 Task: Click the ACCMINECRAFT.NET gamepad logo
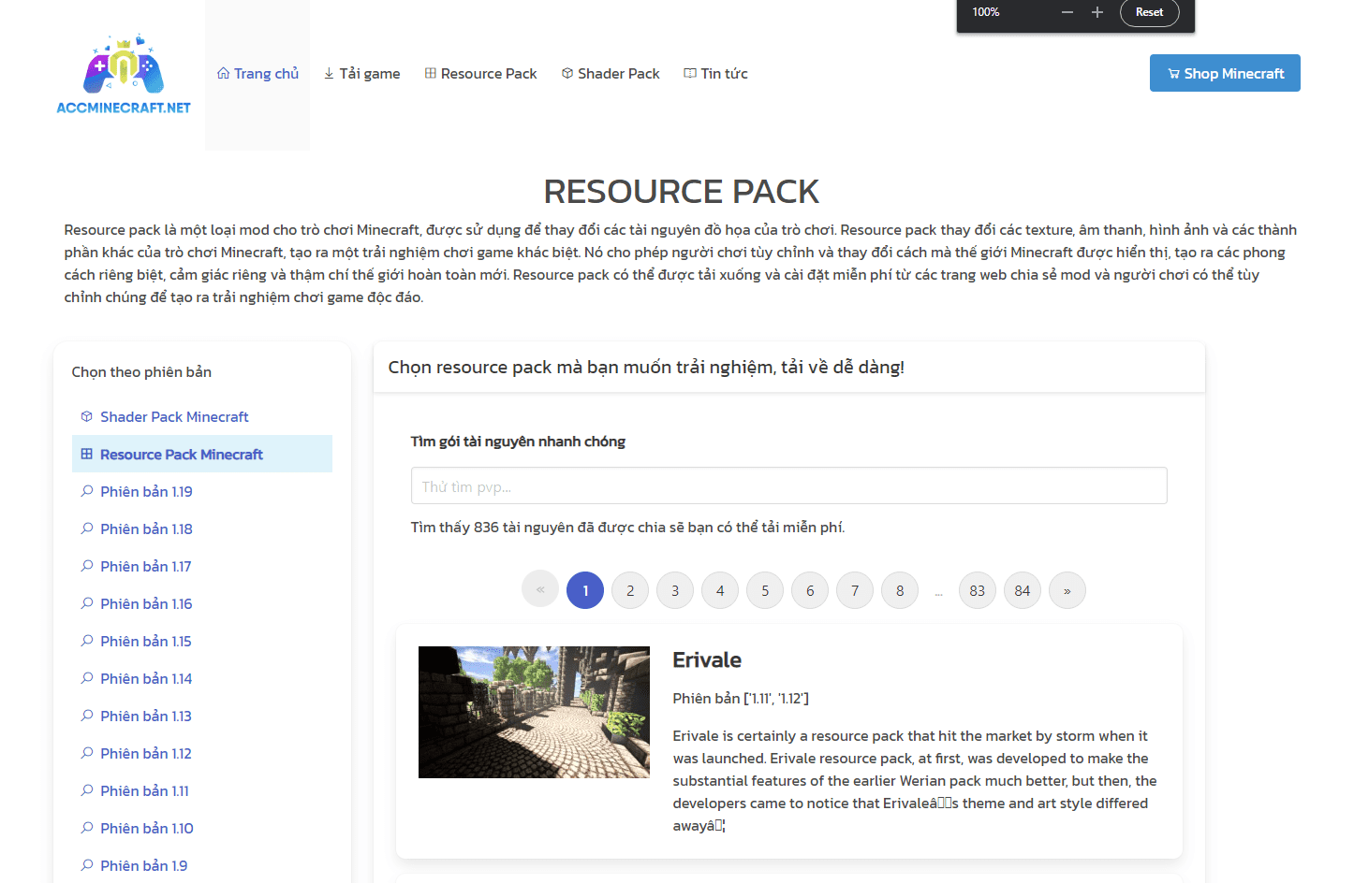point(124,74)
